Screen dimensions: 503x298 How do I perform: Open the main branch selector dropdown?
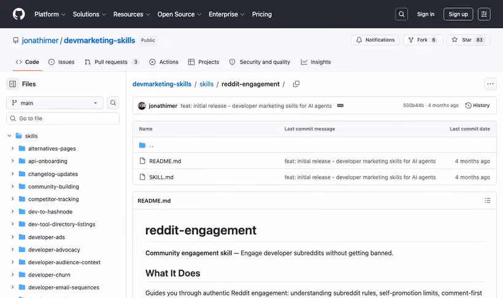tap(55, 103)
